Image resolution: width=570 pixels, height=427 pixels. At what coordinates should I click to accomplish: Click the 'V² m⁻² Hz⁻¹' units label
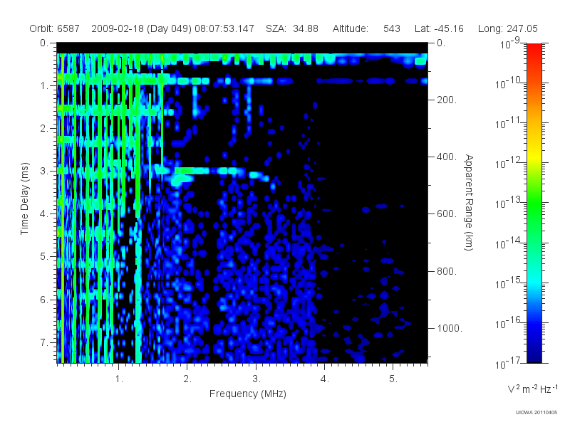pyautogui.click(x=532, y=389)
